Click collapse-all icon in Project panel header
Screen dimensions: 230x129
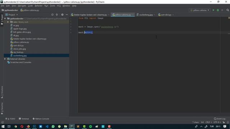[x=57, y=15]
